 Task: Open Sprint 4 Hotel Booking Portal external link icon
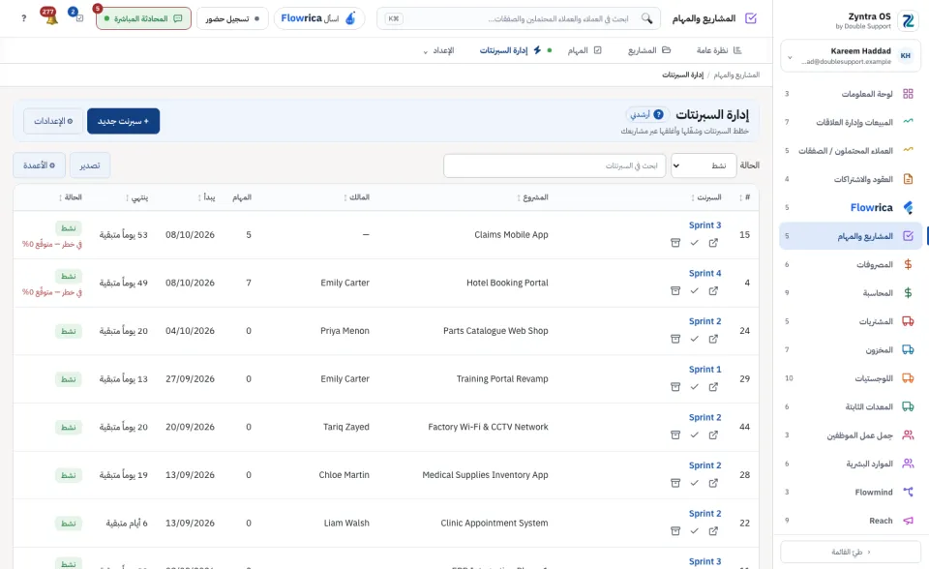[713, 291]
